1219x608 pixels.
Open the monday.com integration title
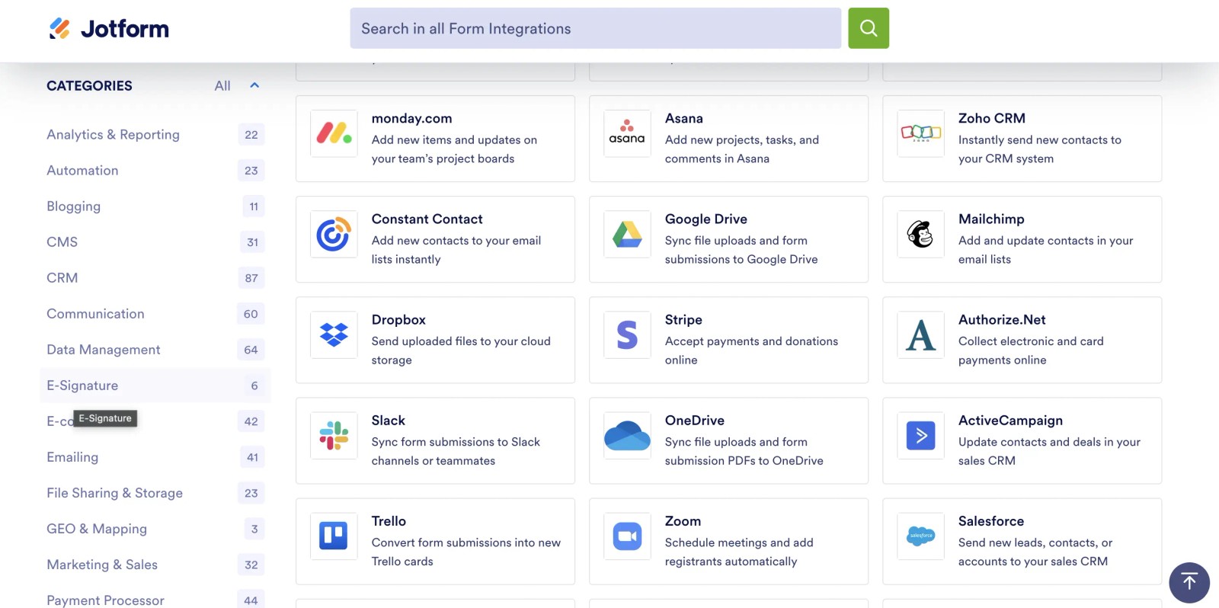coord(411,118)
